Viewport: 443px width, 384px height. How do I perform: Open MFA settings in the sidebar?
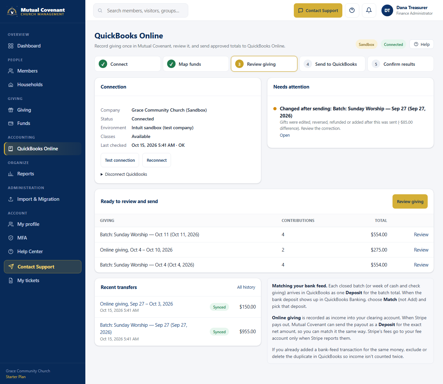click(x=43, y=238)
